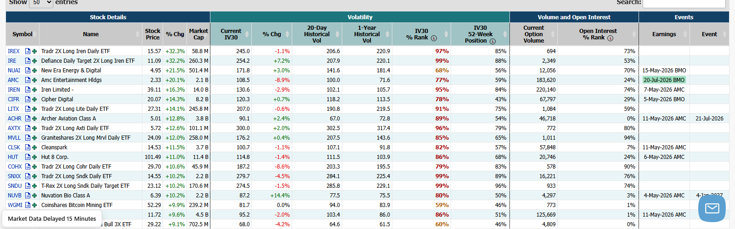Sort by the Current IV30 column

point(231,34)
